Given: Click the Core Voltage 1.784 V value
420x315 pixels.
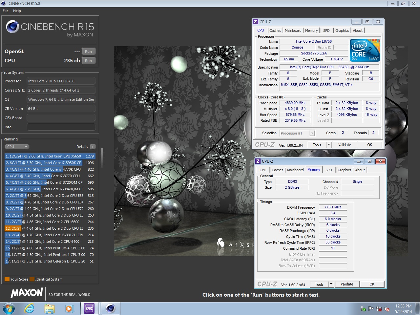Looking at the screenshot, I should (337, 59).
